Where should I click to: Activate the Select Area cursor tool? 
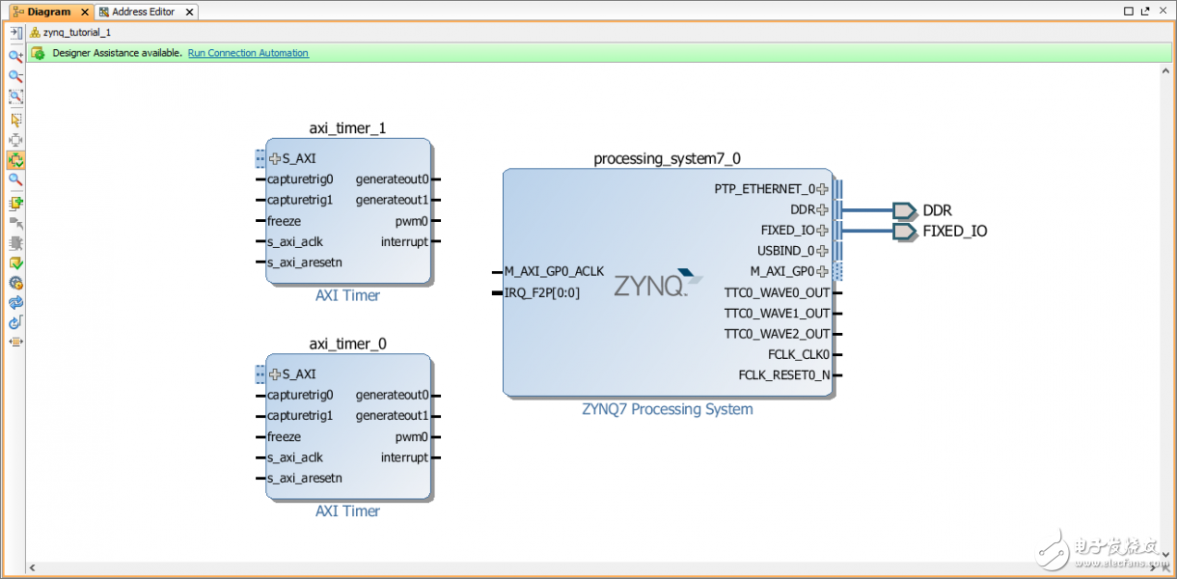pos(15,120)
